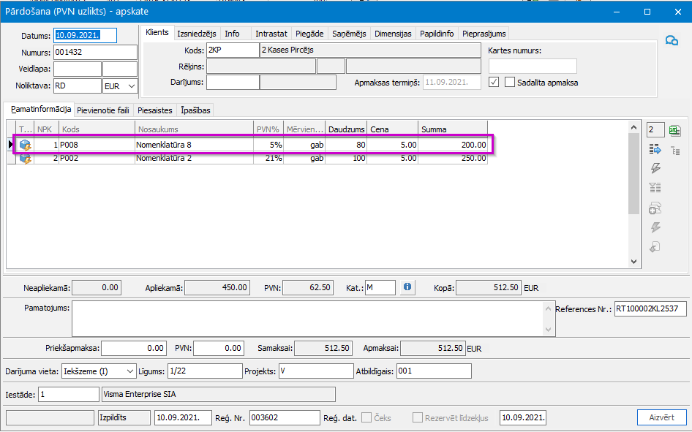
Task: Click the Reģ. Nr. field 003602
Action: [285, 417]
